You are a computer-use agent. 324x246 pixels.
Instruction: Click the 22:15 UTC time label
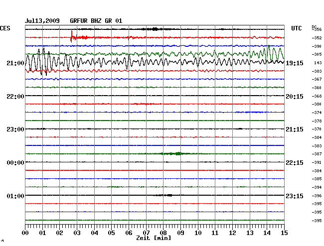click(295, 163)
